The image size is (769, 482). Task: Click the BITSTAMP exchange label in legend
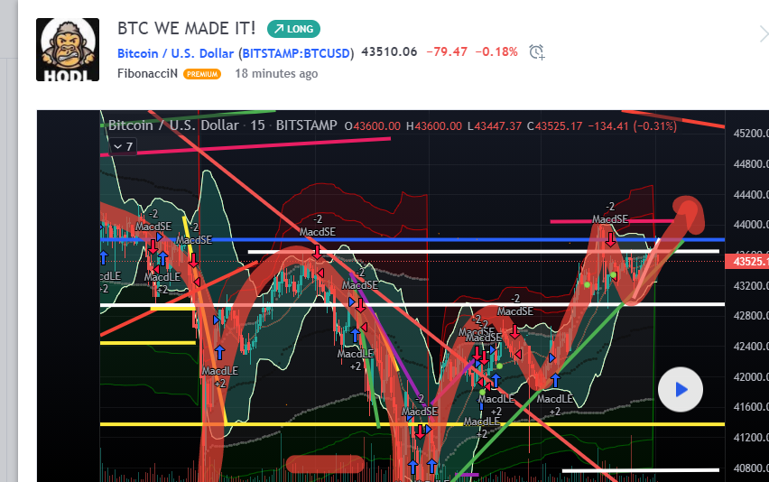306,125
